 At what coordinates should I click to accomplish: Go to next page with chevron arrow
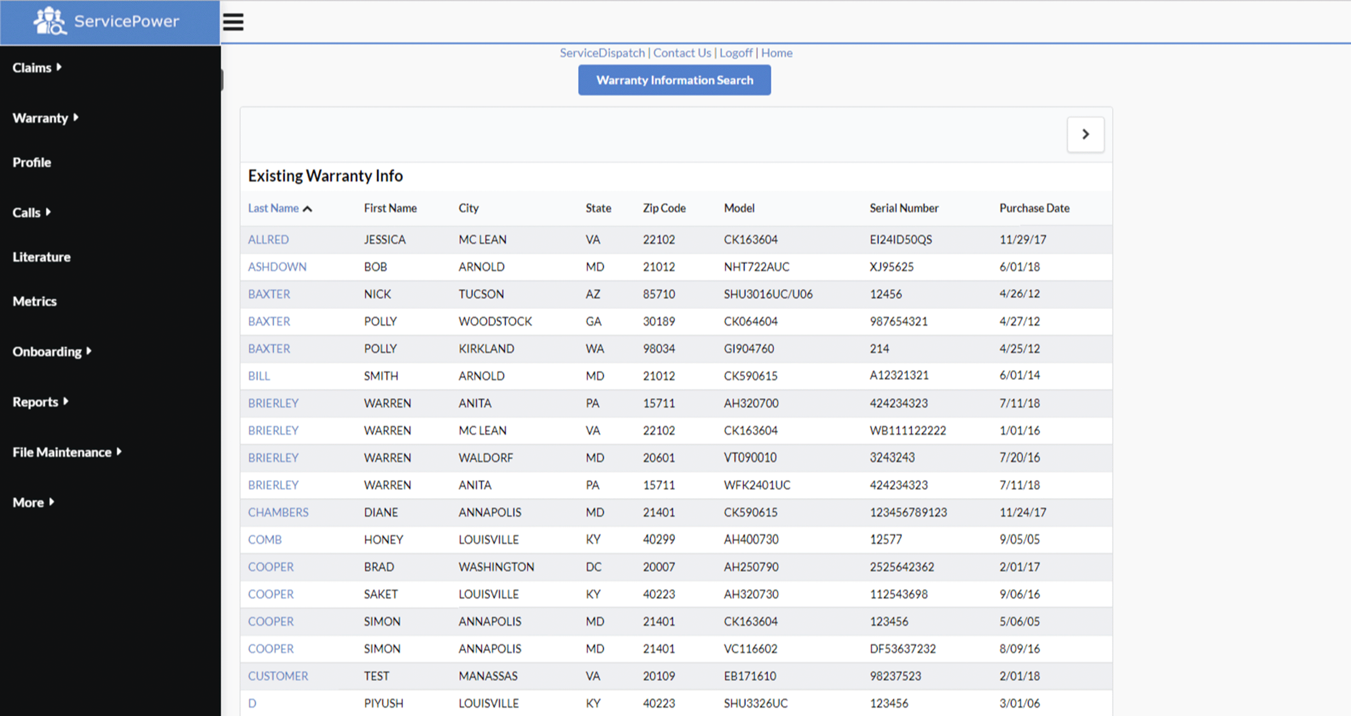coord(1085,135)
